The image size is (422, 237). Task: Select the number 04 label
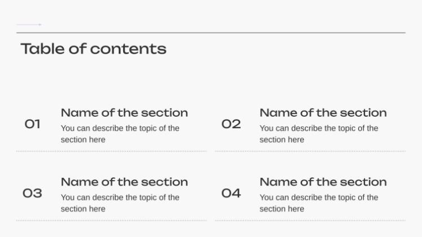(231, 194)
